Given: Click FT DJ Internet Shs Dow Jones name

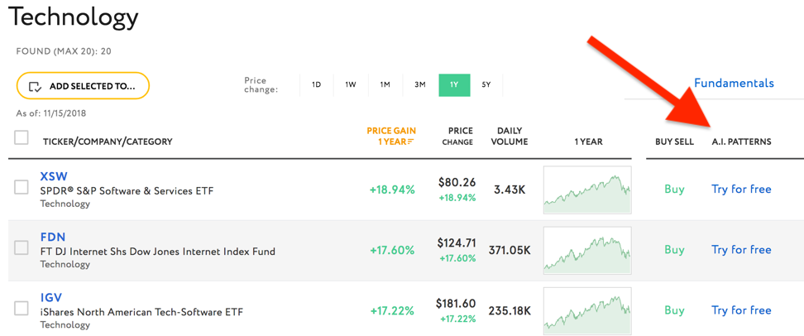Looking at the screenshot, I should pos(157,252).
